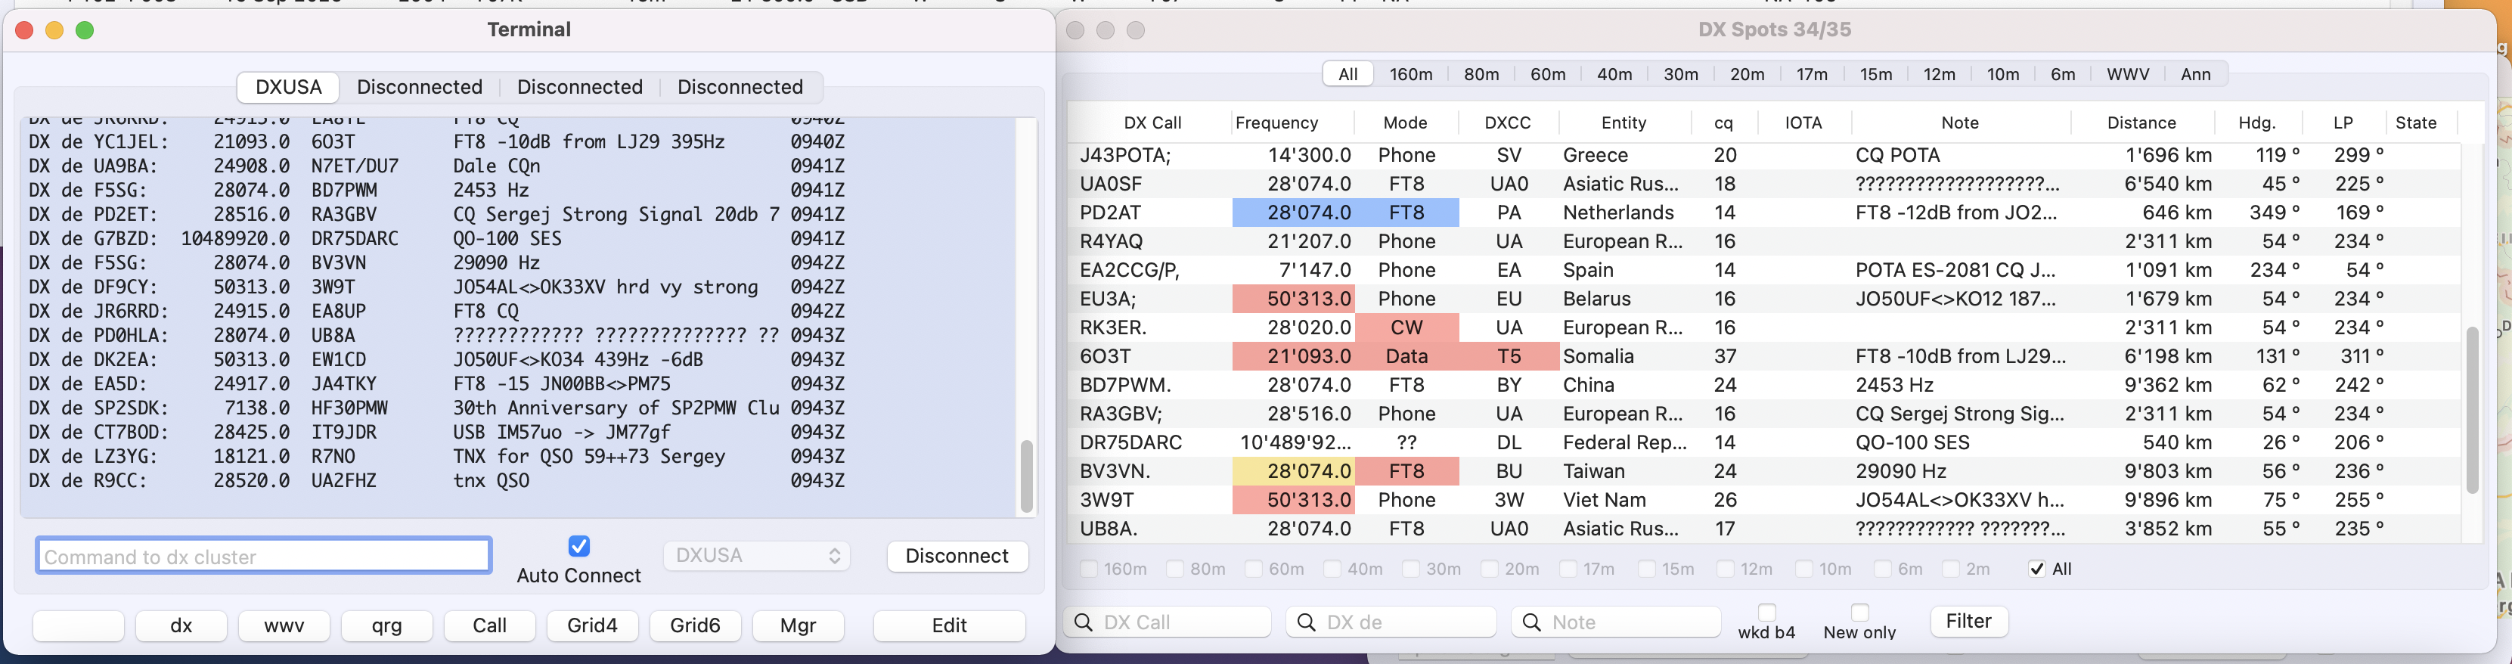
Task: Select the DXUSA tab in Terminal
Action: click(289, 87)
